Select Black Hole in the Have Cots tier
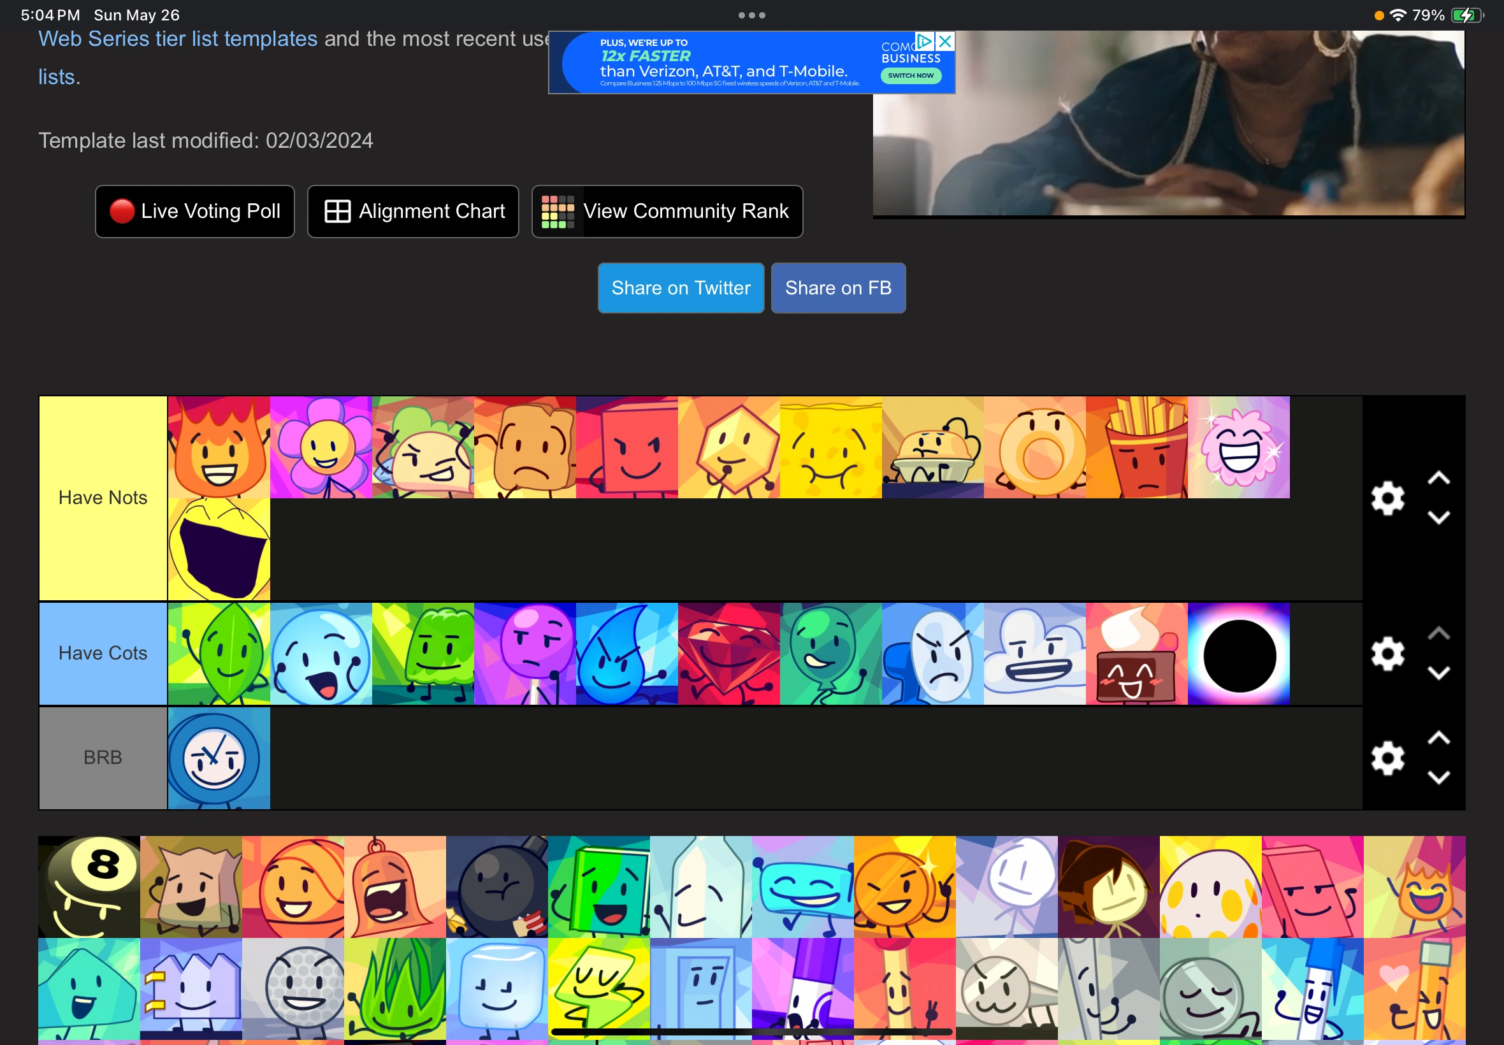 (x=1239, y=654)
